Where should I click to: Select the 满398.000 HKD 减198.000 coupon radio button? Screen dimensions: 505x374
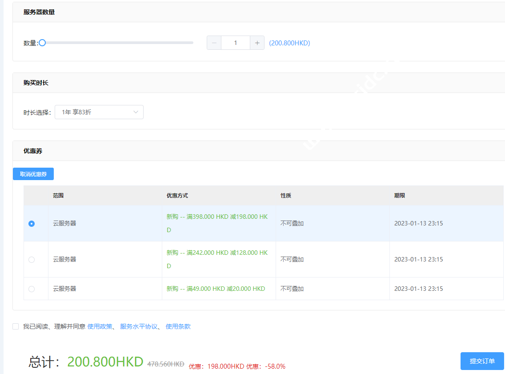[32, 224]
